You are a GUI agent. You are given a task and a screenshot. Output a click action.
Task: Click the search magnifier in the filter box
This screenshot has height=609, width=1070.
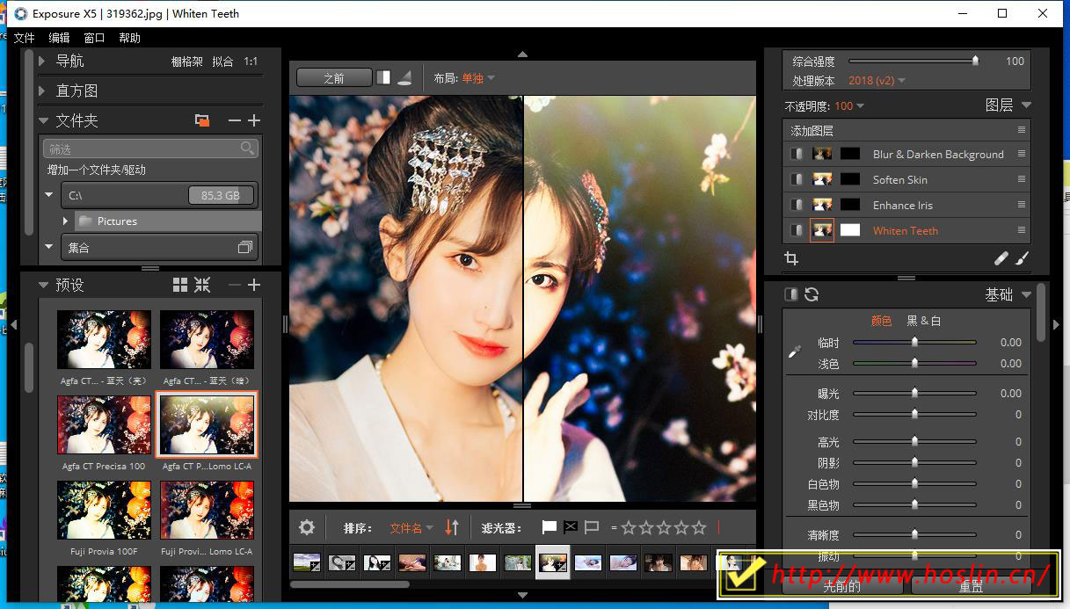[248, 149]
